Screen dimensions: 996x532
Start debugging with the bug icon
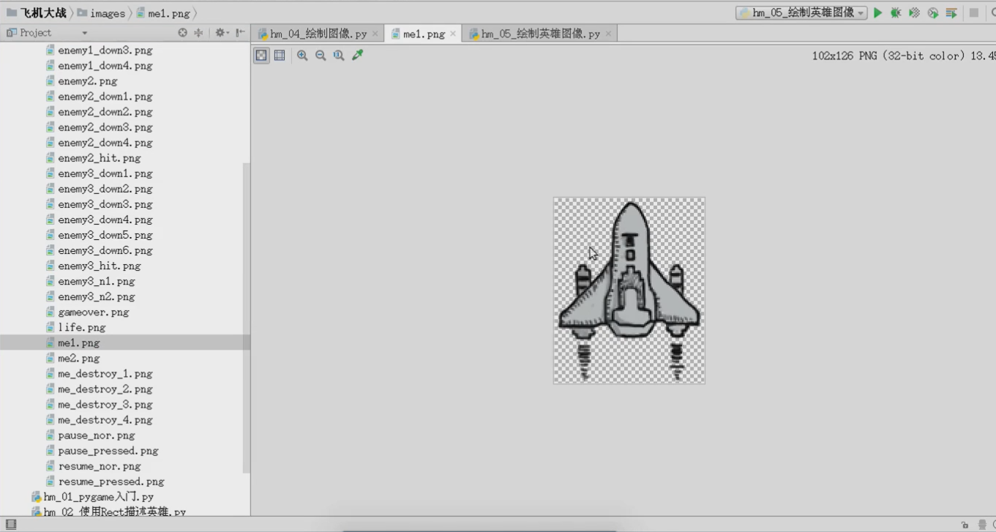coord(896,12)
